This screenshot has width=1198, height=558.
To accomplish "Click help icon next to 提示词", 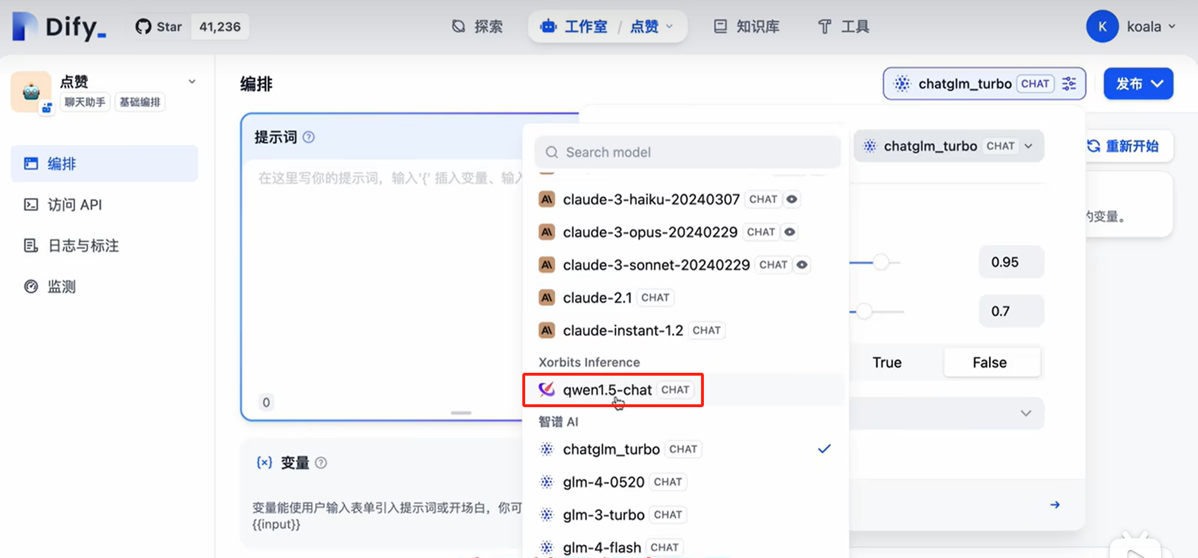I will (309, 137).
